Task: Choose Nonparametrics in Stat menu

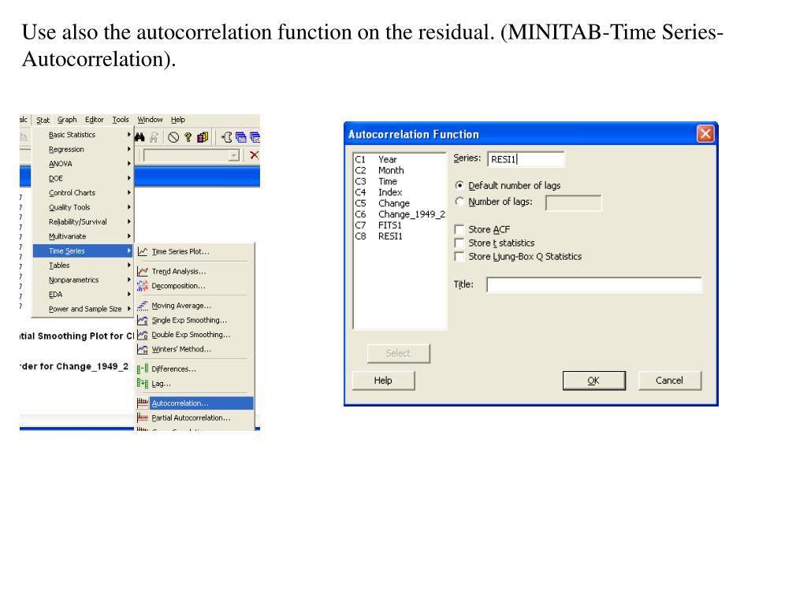Action: (82, 280)
